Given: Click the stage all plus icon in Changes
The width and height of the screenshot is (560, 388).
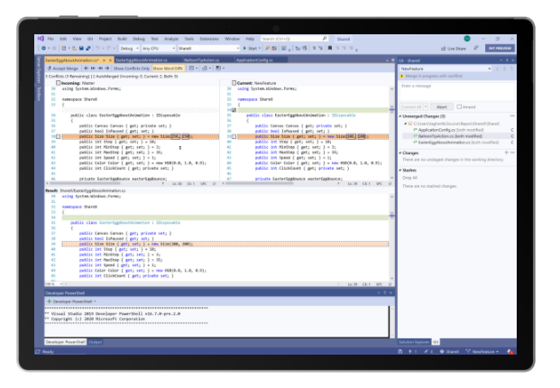Looking at the screenshot, I should (x=506, y=152).
